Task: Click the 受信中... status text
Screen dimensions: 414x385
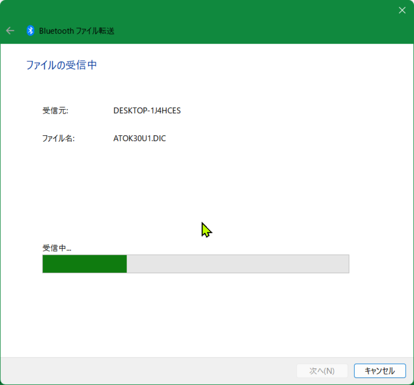Action: [x=57, y=248]
